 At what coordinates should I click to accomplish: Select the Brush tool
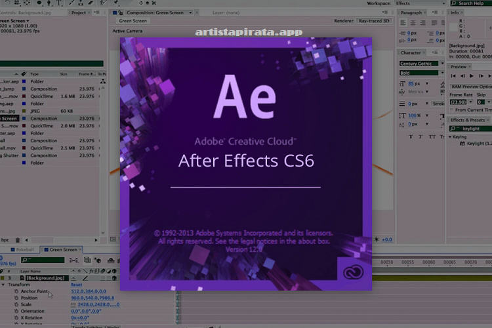point(72,3)
